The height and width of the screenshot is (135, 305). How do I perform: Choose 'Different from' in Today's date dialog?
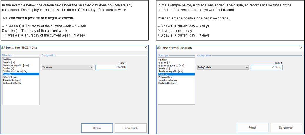tap(176, 77)
